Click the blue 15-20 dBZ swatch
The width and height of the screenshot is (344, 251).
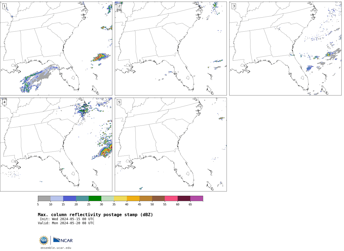(x=70, y=198)
